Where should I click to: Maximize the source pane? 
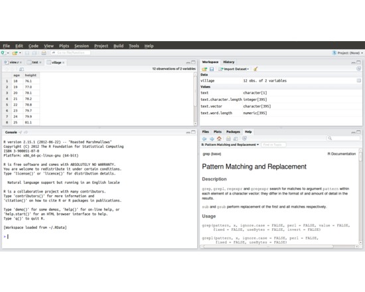tap(193, 62)
